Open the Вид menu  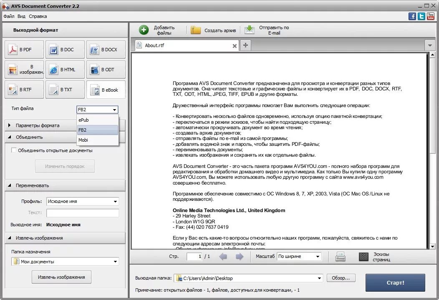(21, 16)
